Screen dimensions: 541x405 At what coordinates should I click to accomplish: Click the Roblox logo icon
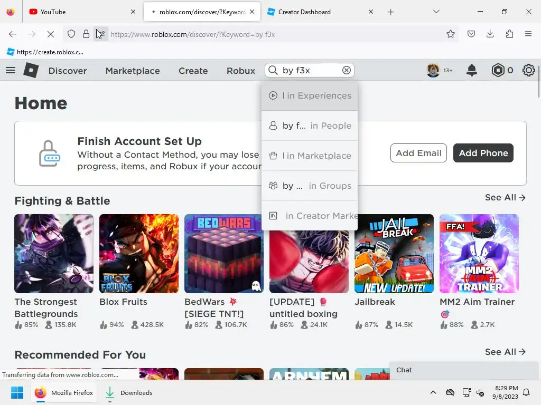(x=31, y=70)
